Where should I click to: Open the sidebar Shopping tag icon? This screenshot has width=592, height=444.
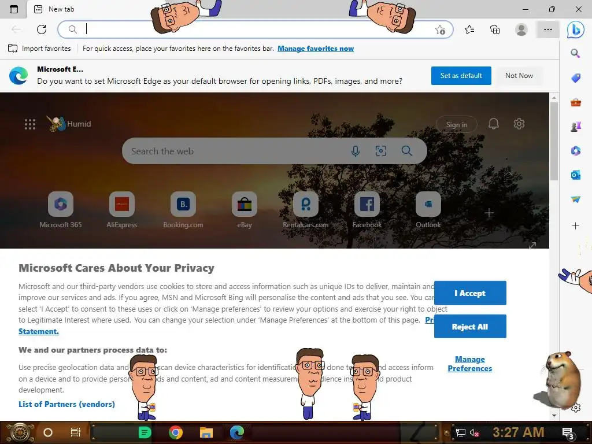point(575,78)
